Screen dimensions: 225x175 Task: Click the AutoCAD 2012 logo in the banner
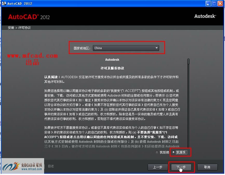29,17
